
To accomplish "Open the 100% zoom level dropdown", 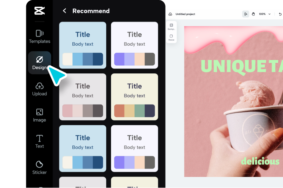I will coord(264,14).
